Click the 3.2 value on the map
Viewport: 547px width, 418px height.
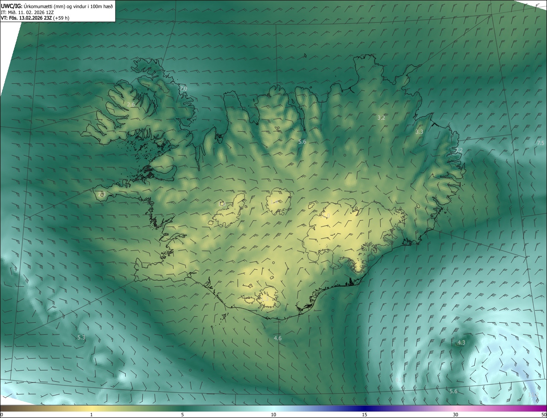381,118
